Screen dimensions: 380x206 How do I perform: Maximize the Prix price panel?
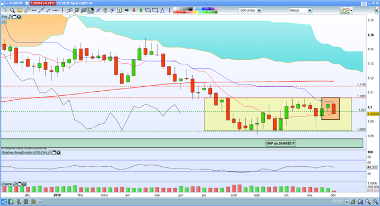[15, 17]
